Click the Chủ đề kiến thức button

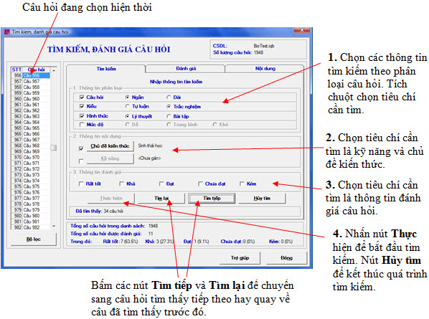point(110,146)
